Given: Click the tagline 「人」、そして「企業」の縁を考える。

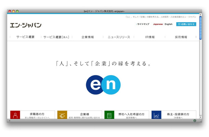Looking at the screenshot, I should 103,64.
